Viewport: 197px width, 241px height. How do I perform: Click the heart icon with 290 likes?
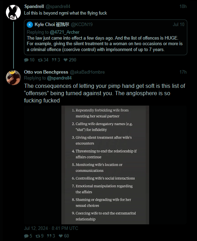pos(66,60)
